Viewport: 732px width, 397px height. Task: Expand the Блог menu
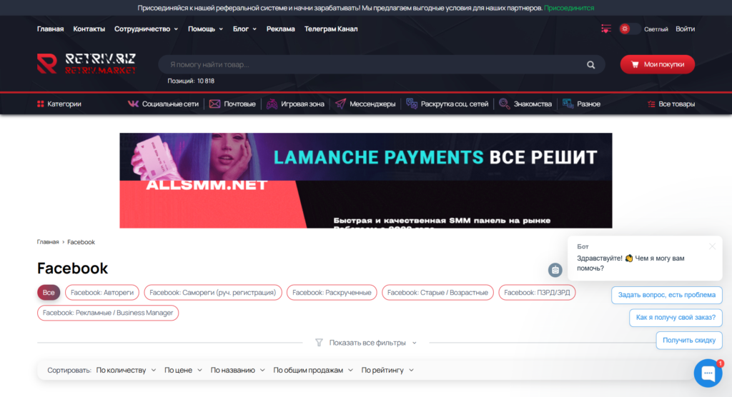244,29
